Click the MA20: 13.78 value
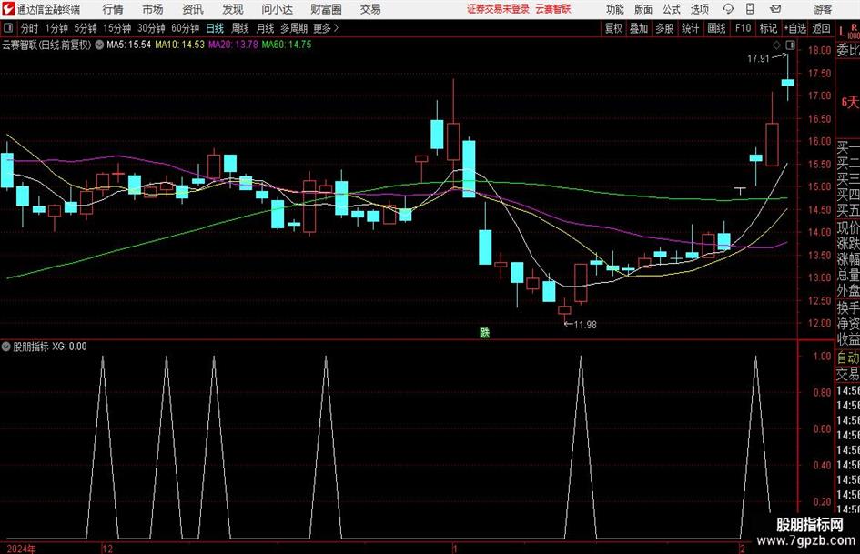860x554 pixels. (x=233, y=45)
